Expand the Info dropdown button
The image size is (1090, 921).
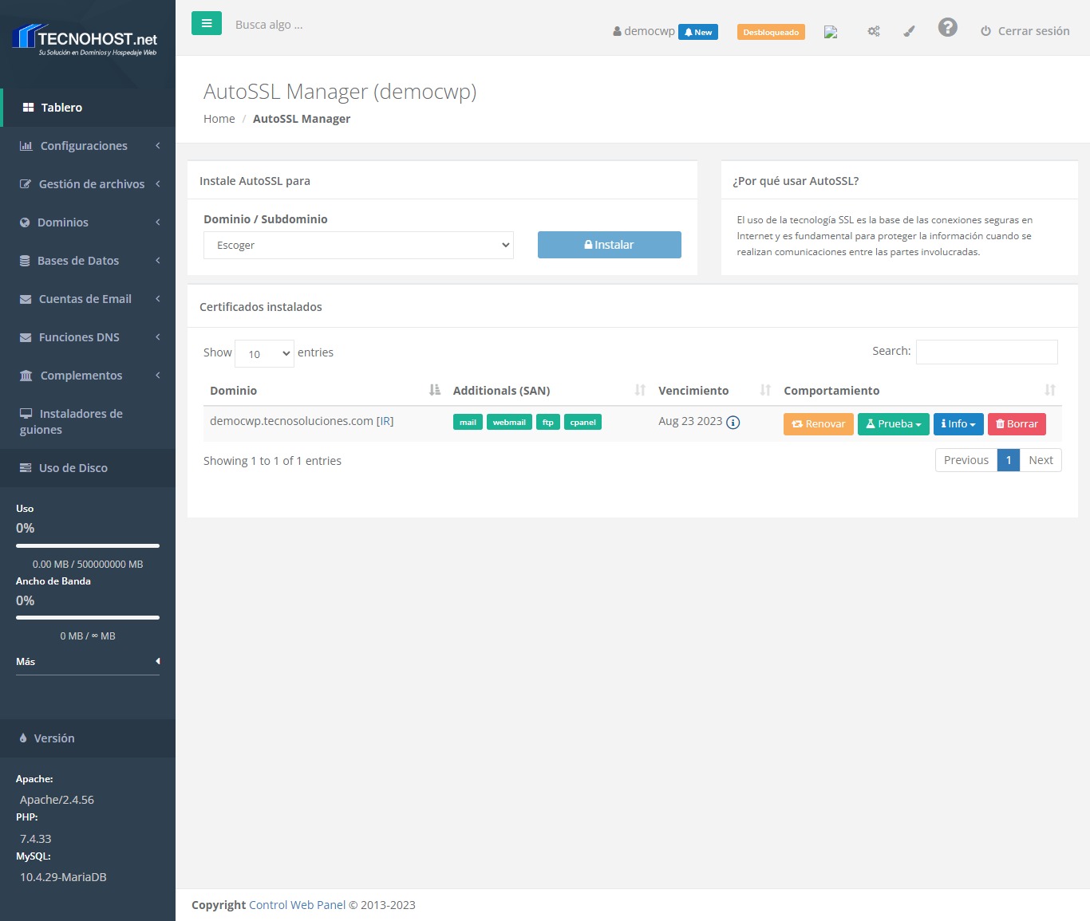[958, 424]
